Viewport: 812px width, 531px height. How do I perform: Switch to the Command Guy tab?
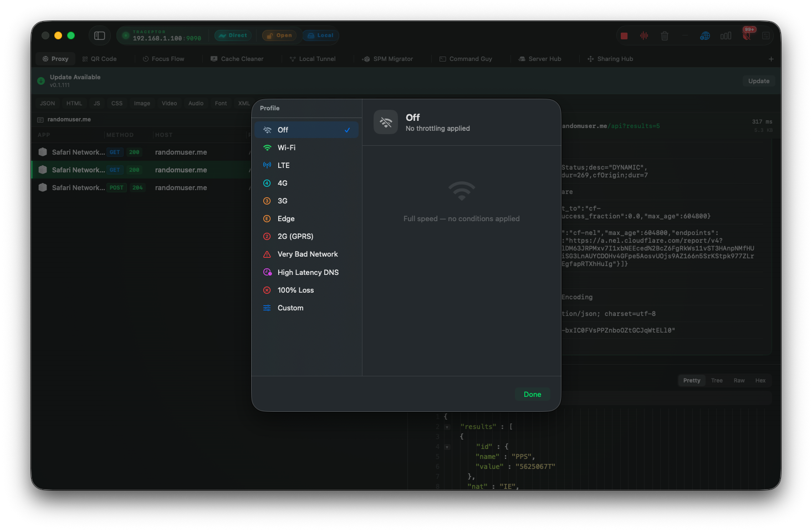tap(466, 59)
